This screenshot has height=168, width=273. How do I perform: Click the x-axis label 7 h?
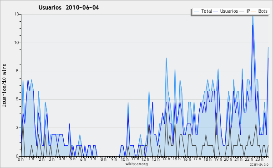point(93,159)
